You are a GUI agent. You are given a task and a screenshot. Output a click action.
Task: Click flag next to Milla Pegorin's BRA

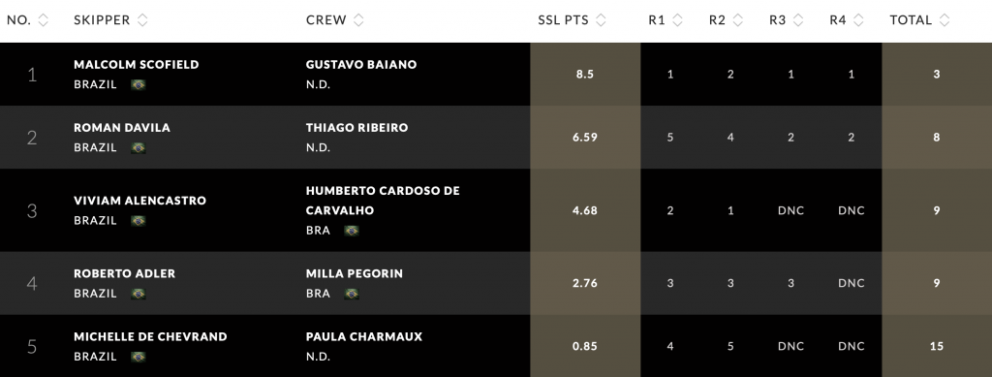352,294
